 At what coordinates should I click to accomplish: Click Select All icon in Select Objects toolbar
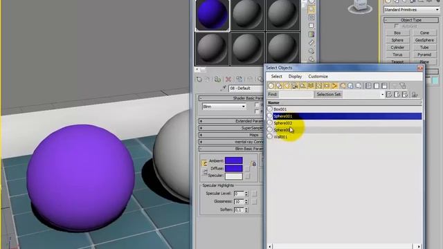(368, 86)
